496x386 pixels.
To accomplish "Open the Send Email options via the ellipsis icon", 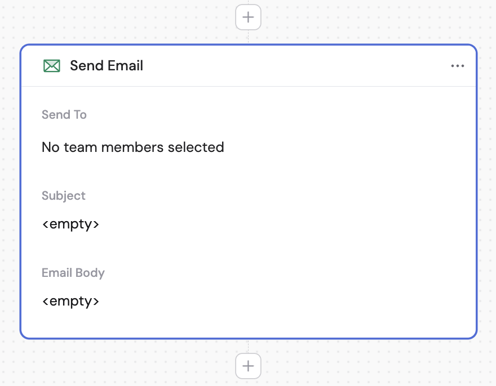I will click(x=457, y=66).
